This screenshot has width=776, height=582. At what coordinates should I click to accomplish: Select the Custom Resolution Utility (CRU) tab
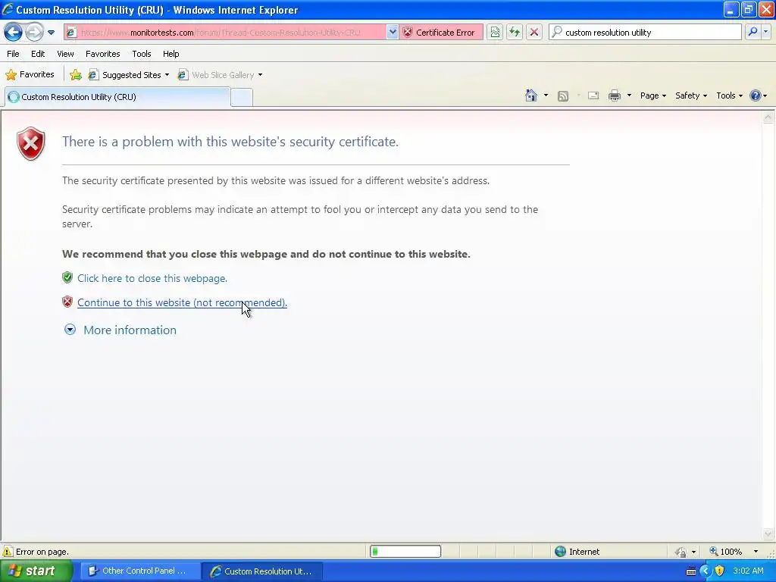tap(117, 97)
